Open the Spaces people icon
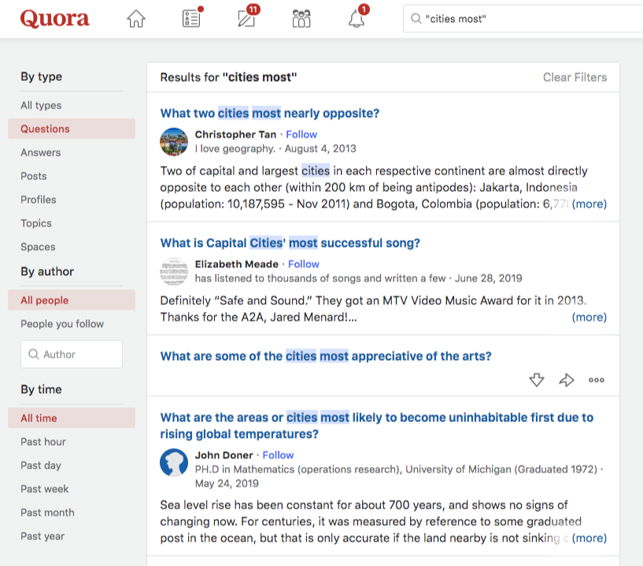Viewport: 643px width, 566px height. coord(301,19)
